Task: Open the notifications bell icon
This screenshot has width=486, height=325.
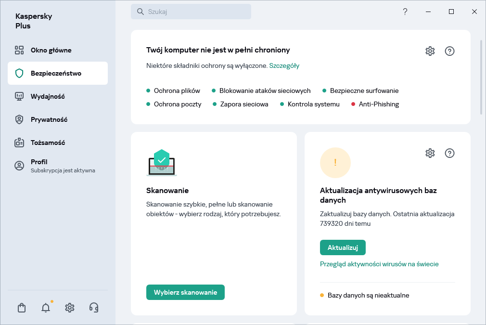Action: (46, 308)
